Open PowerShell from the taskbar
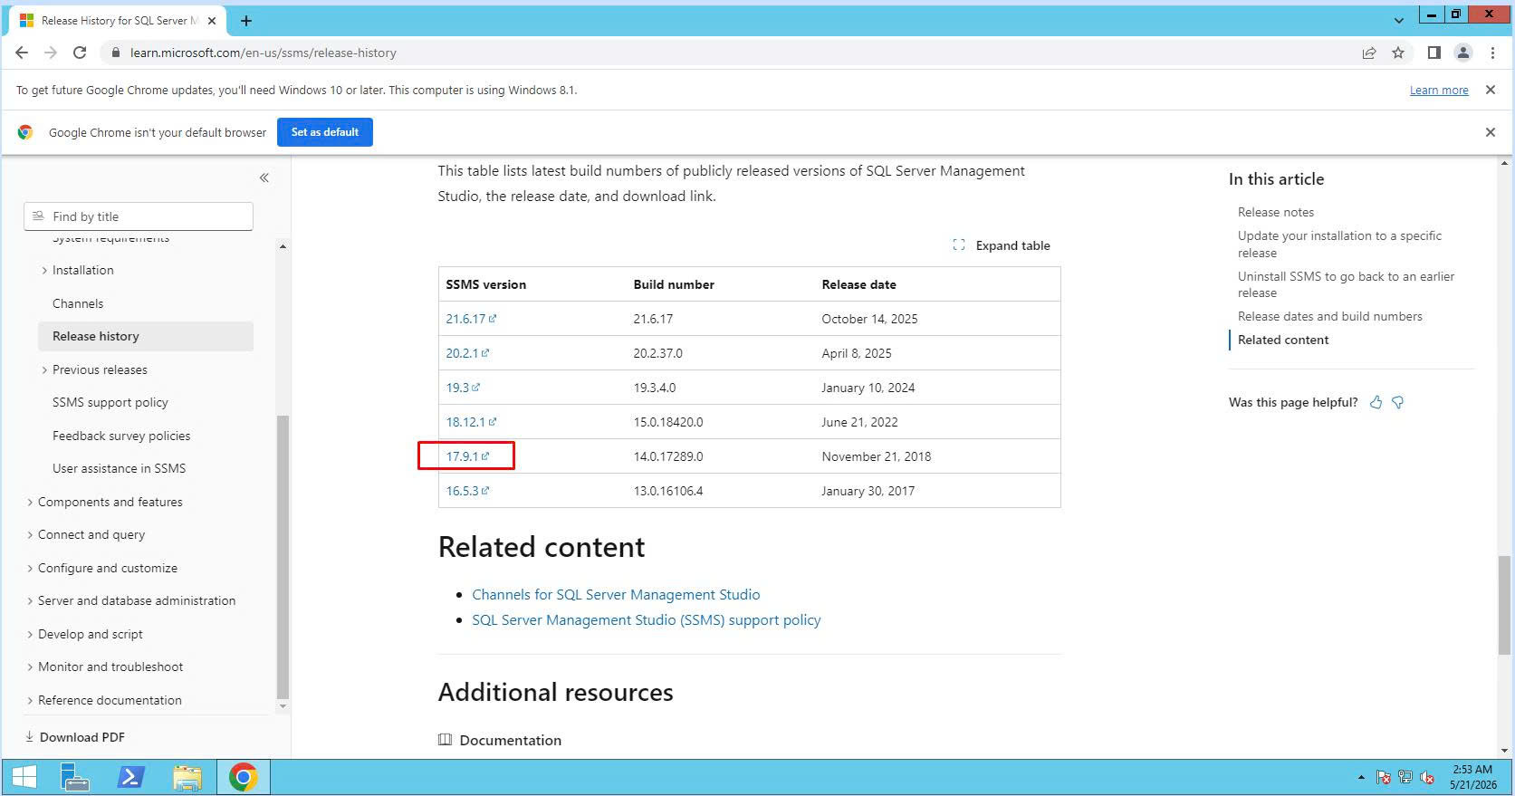 [131, 777]
